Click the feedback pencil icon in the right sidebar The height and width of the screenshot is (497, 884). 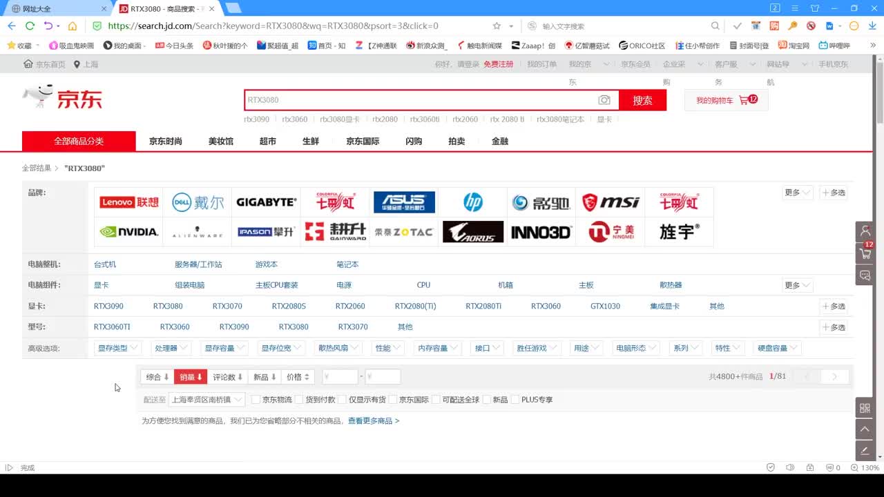[x=865, y=451]
